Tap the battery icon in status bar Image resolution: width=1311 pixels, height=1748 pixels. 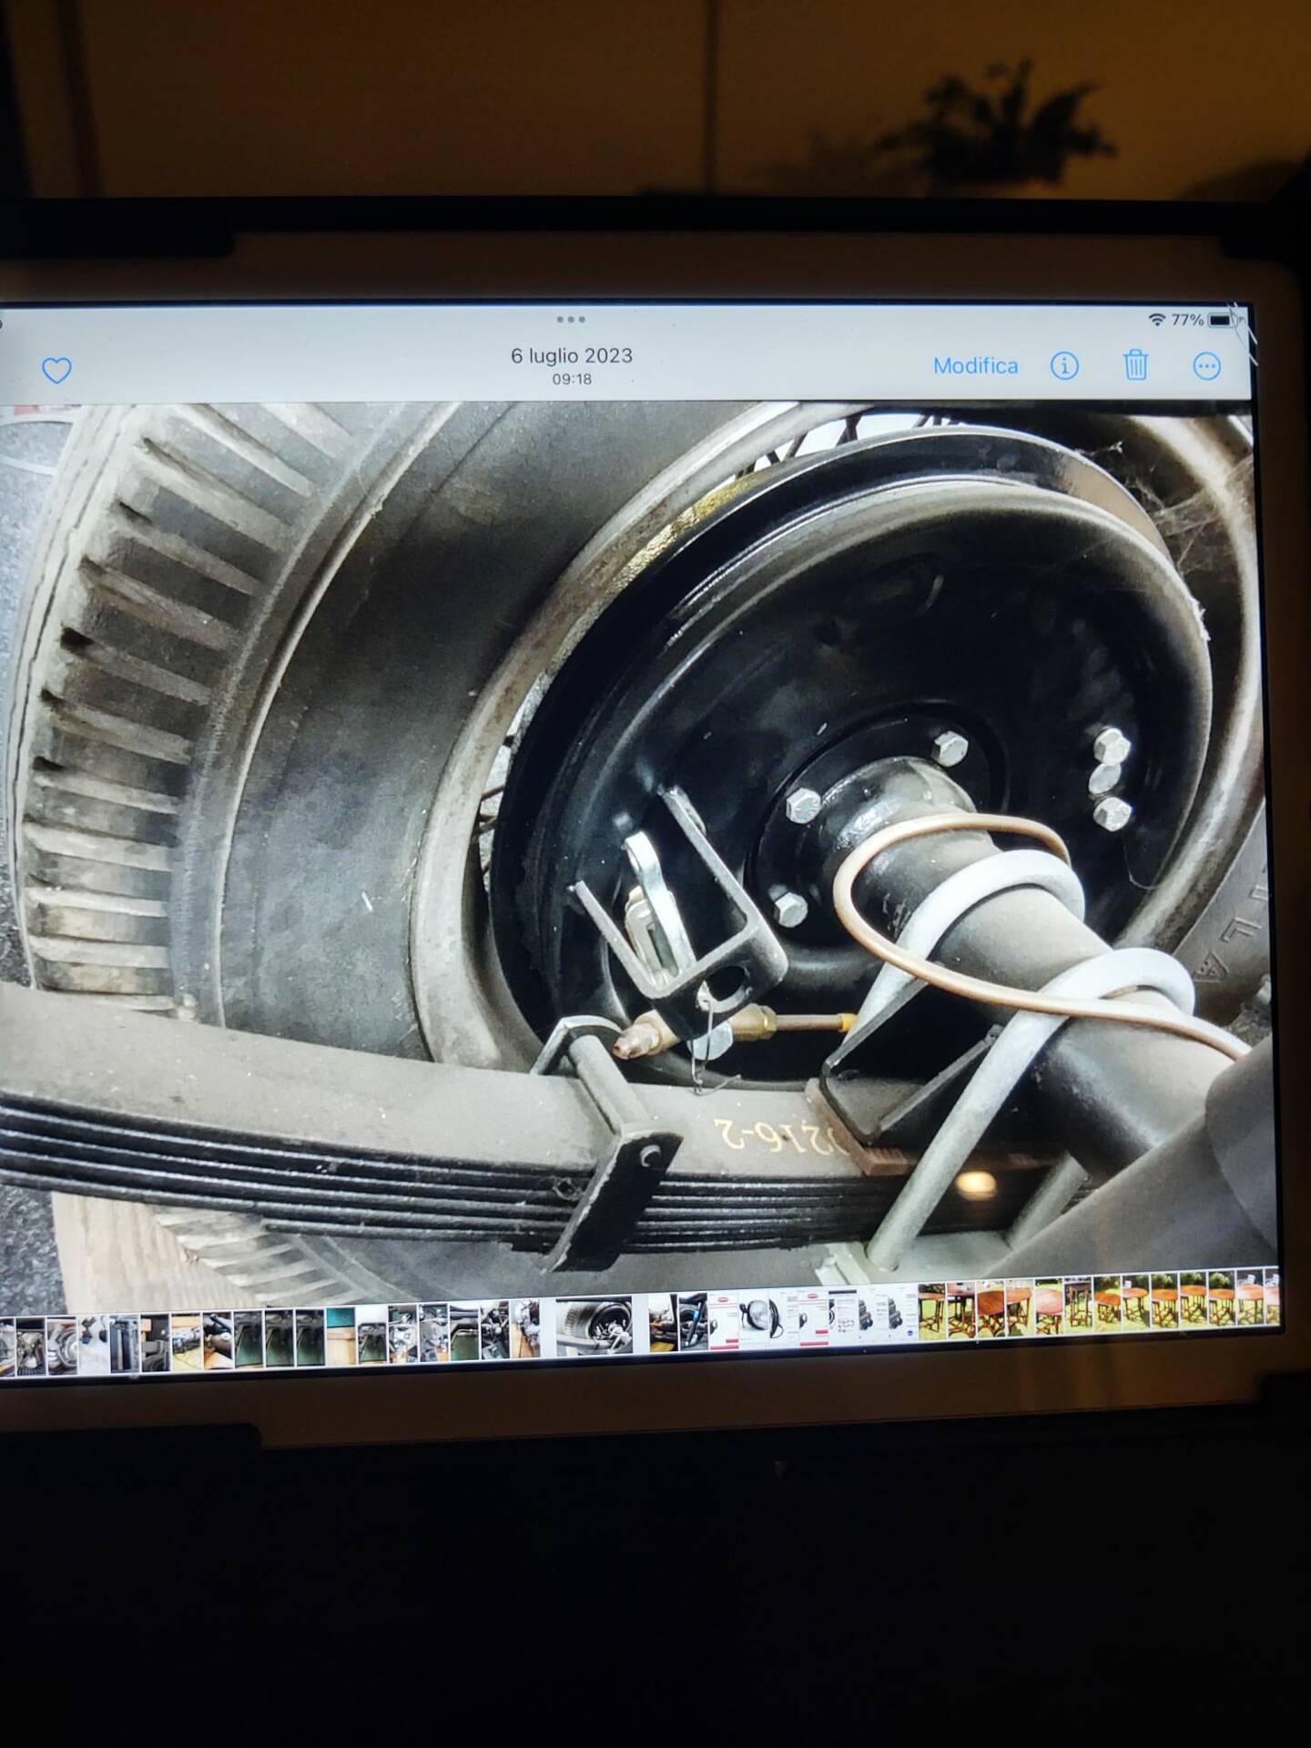click(x=1221, y=320)
